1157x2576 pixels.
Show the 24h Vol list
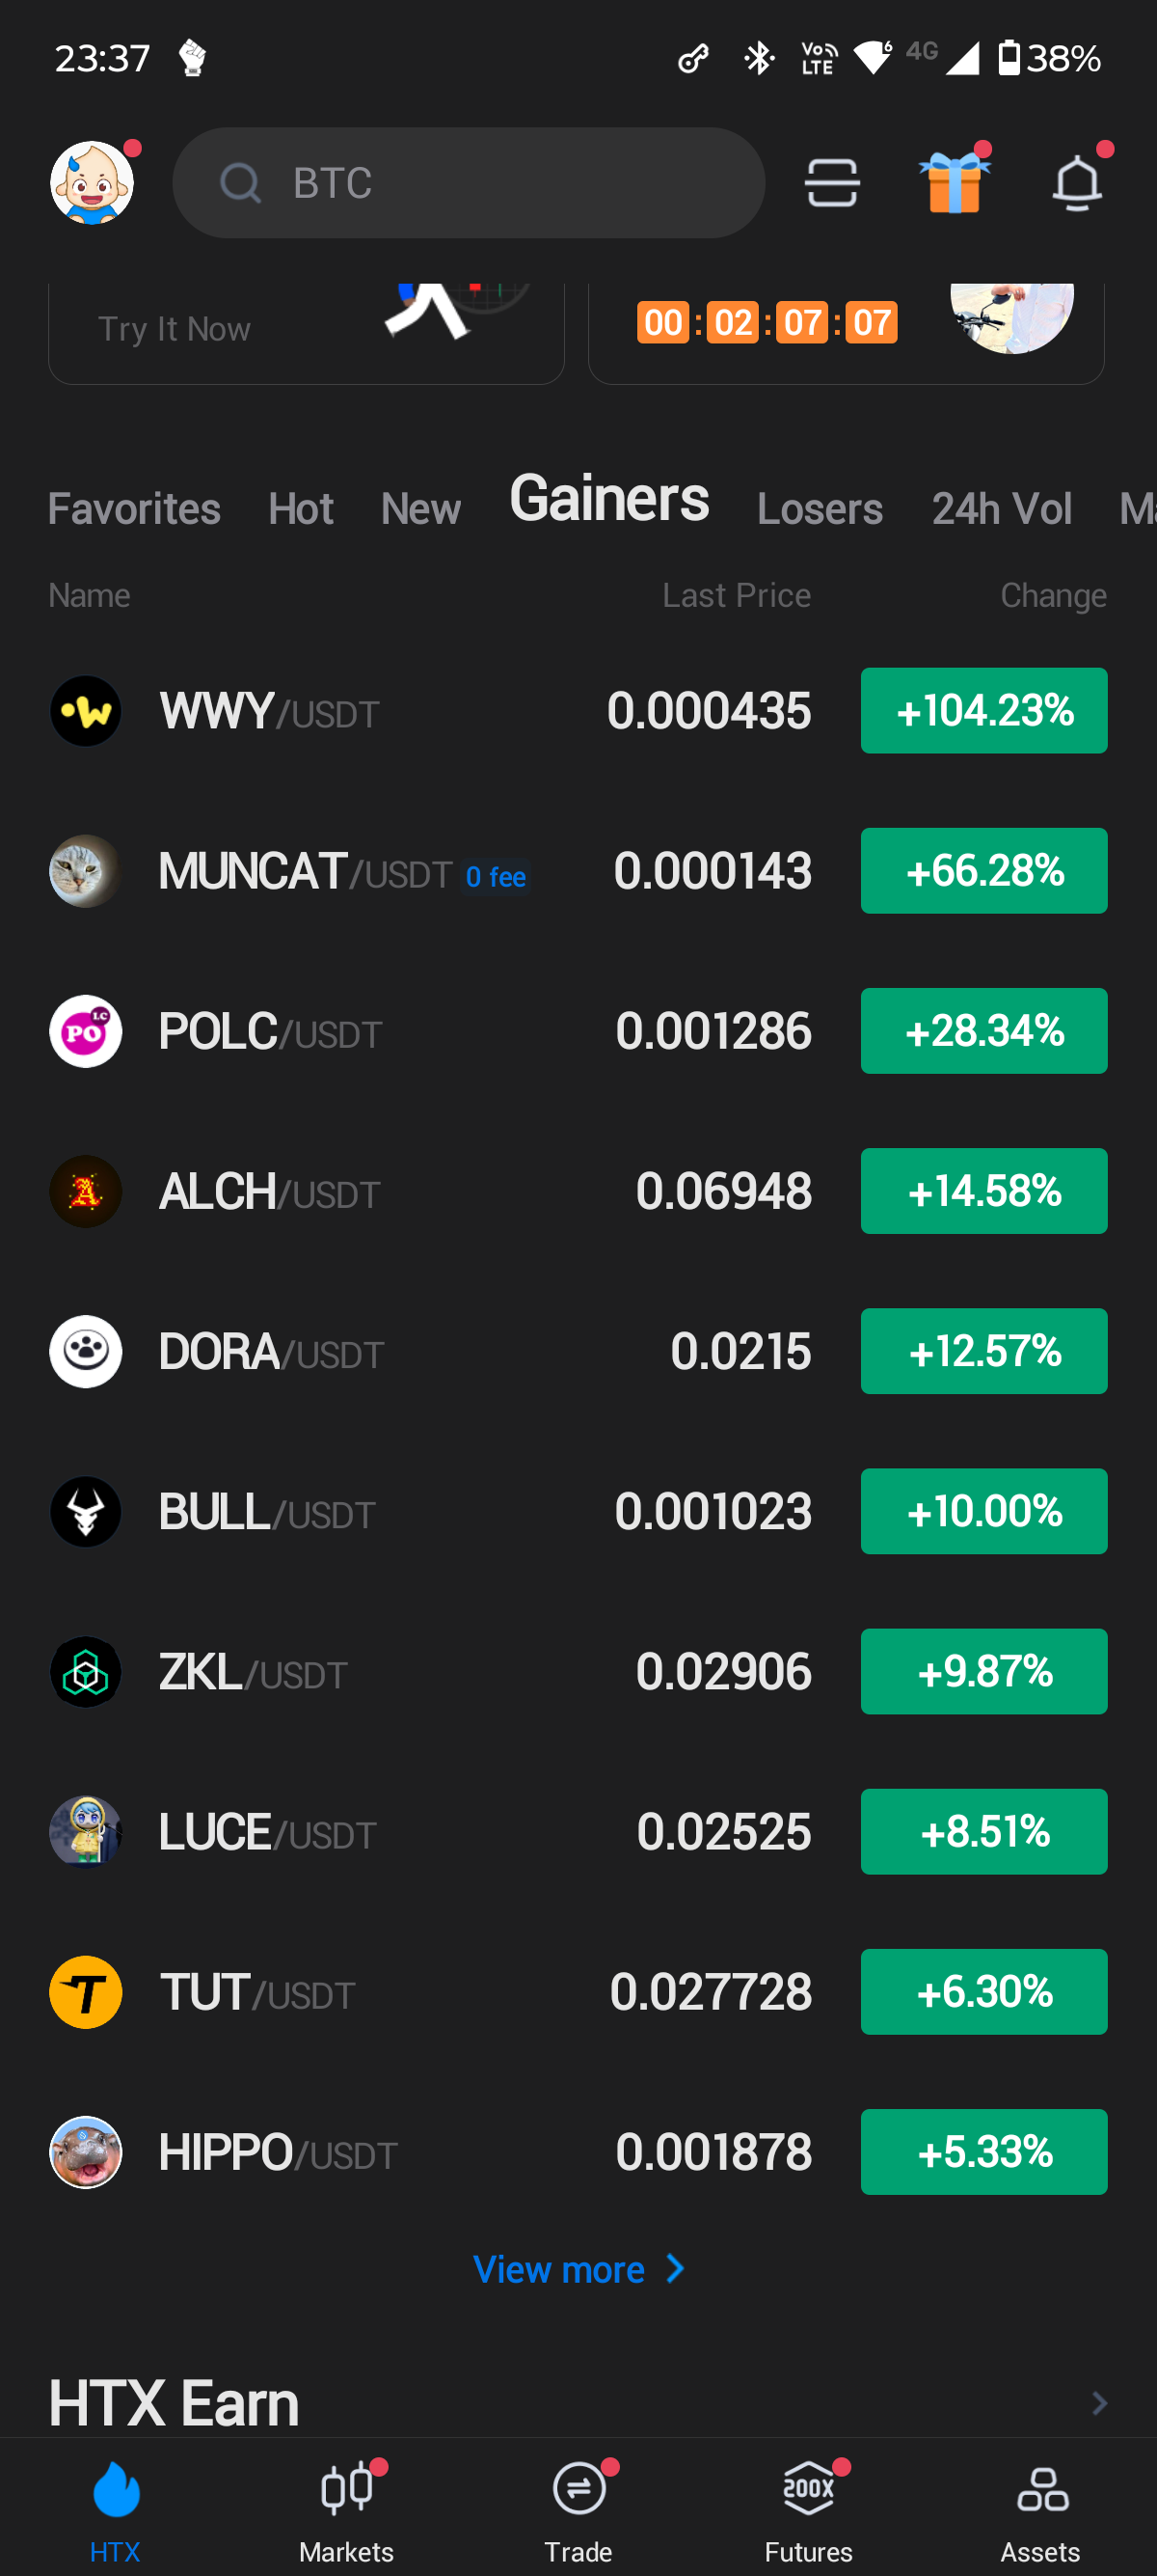(1001, 509)
